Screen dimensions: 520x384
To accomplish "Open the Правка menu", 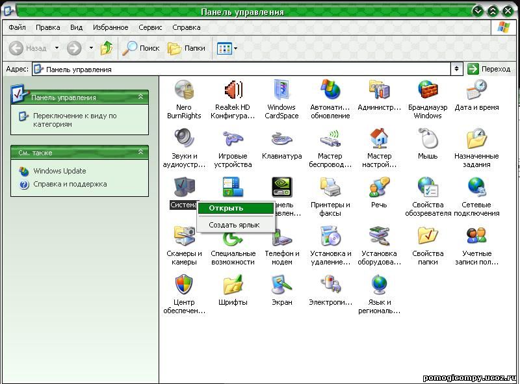I will tap(47, 27).
